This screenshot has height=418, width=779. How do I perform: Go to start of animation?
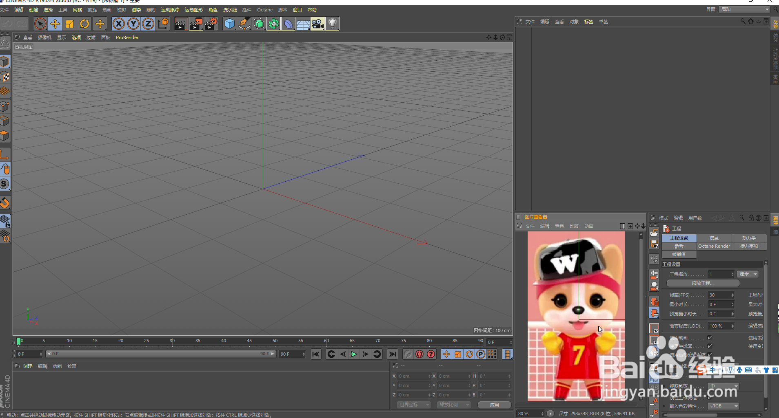click(x=316, y=354)
